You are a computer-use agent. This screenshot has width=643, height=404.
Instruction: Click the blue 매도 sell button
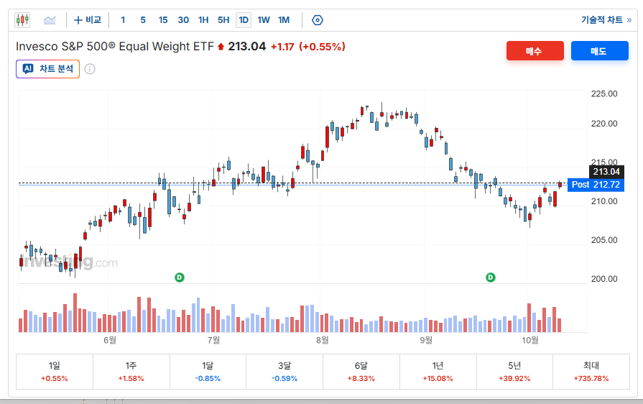click(599, 51)
